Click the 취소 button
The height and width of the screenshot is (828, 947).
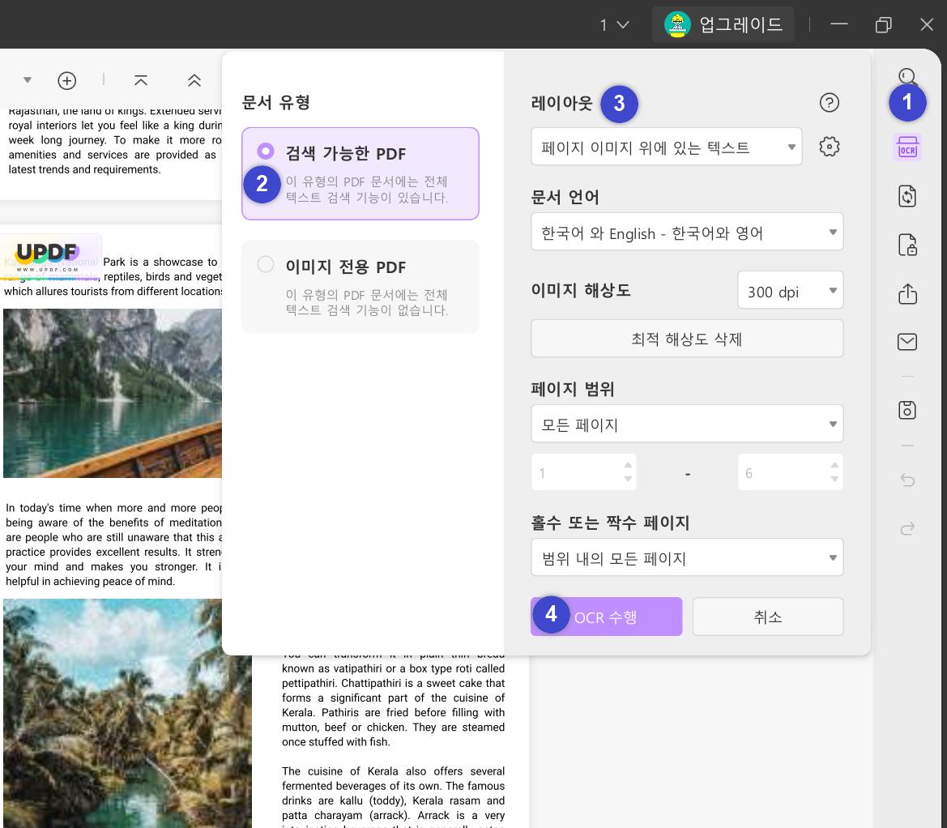pos(768,617)
